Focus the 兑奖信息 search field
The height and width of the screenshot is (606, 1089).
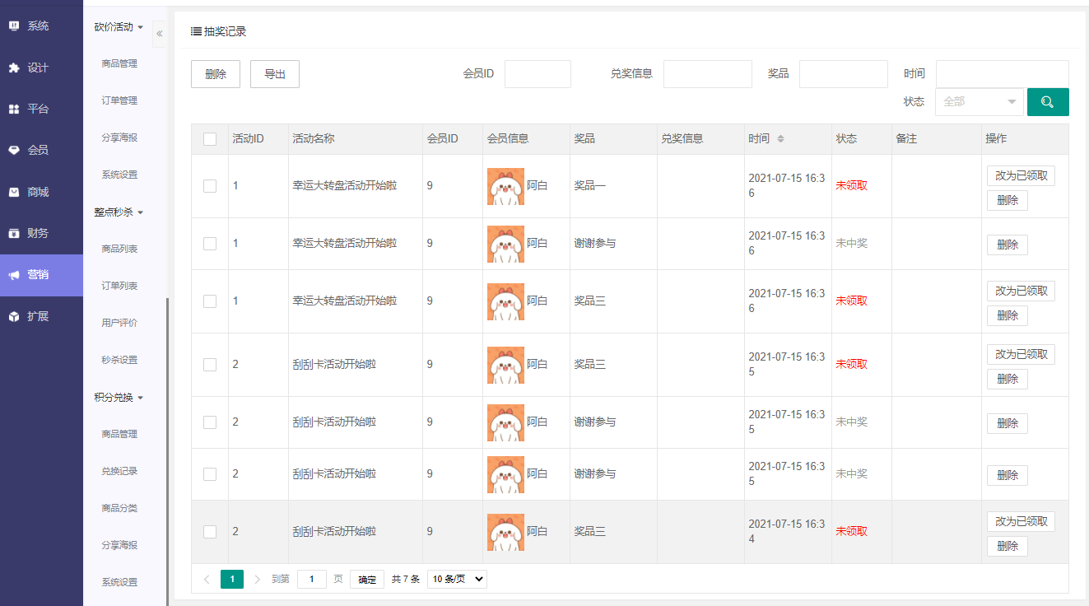(x=708, y=74)
